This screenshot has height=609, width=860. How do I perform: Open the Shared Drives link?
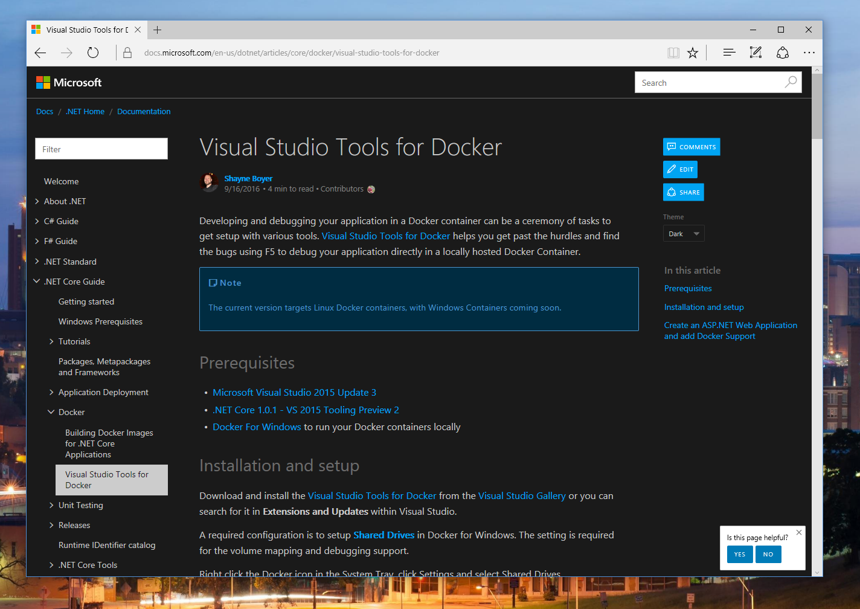point(383,535)
